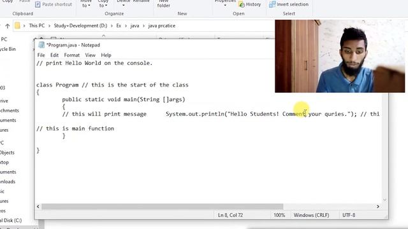Select This PC in the breadcrumb
This screenshot has height=229, width=408.
tap(37, 25)
